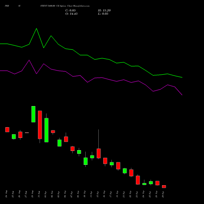Click the "25 Aug" date axis label

point(13,194)
